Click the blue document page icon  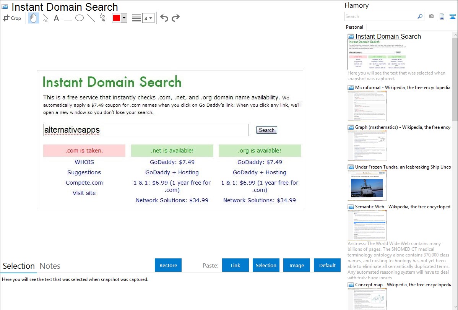442,16
